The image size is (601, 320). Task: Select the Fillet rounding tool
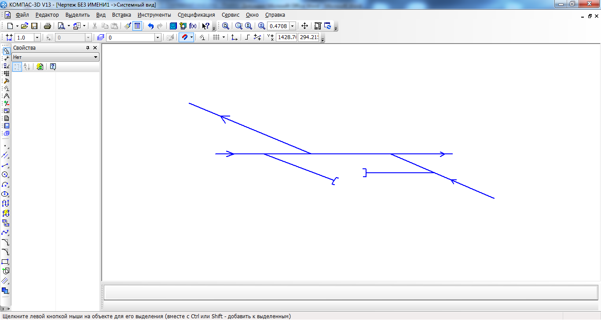[5, 252]
